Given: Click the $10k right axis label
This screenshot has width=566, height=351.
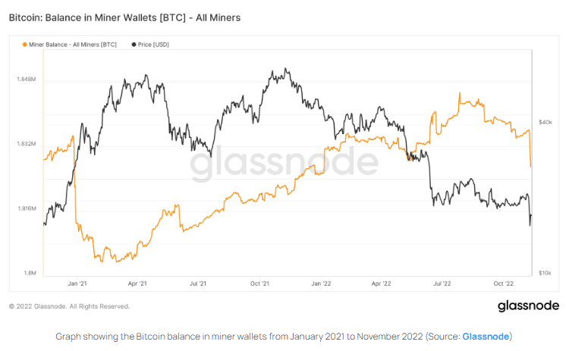Looking at the screenshot, I should tap(545, 272).
